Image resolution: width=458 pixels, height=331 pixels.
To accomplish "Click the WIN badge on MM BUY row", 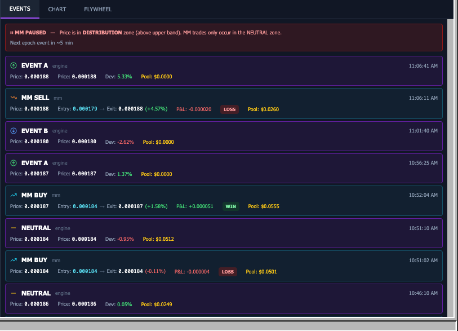I will click(x=231, y=206).
